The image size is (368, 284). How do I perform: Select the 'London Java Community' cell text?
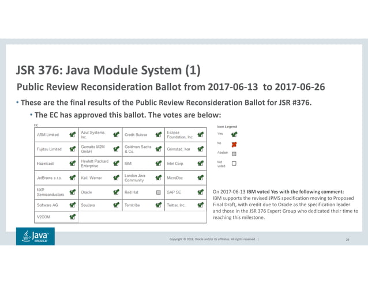135,178
